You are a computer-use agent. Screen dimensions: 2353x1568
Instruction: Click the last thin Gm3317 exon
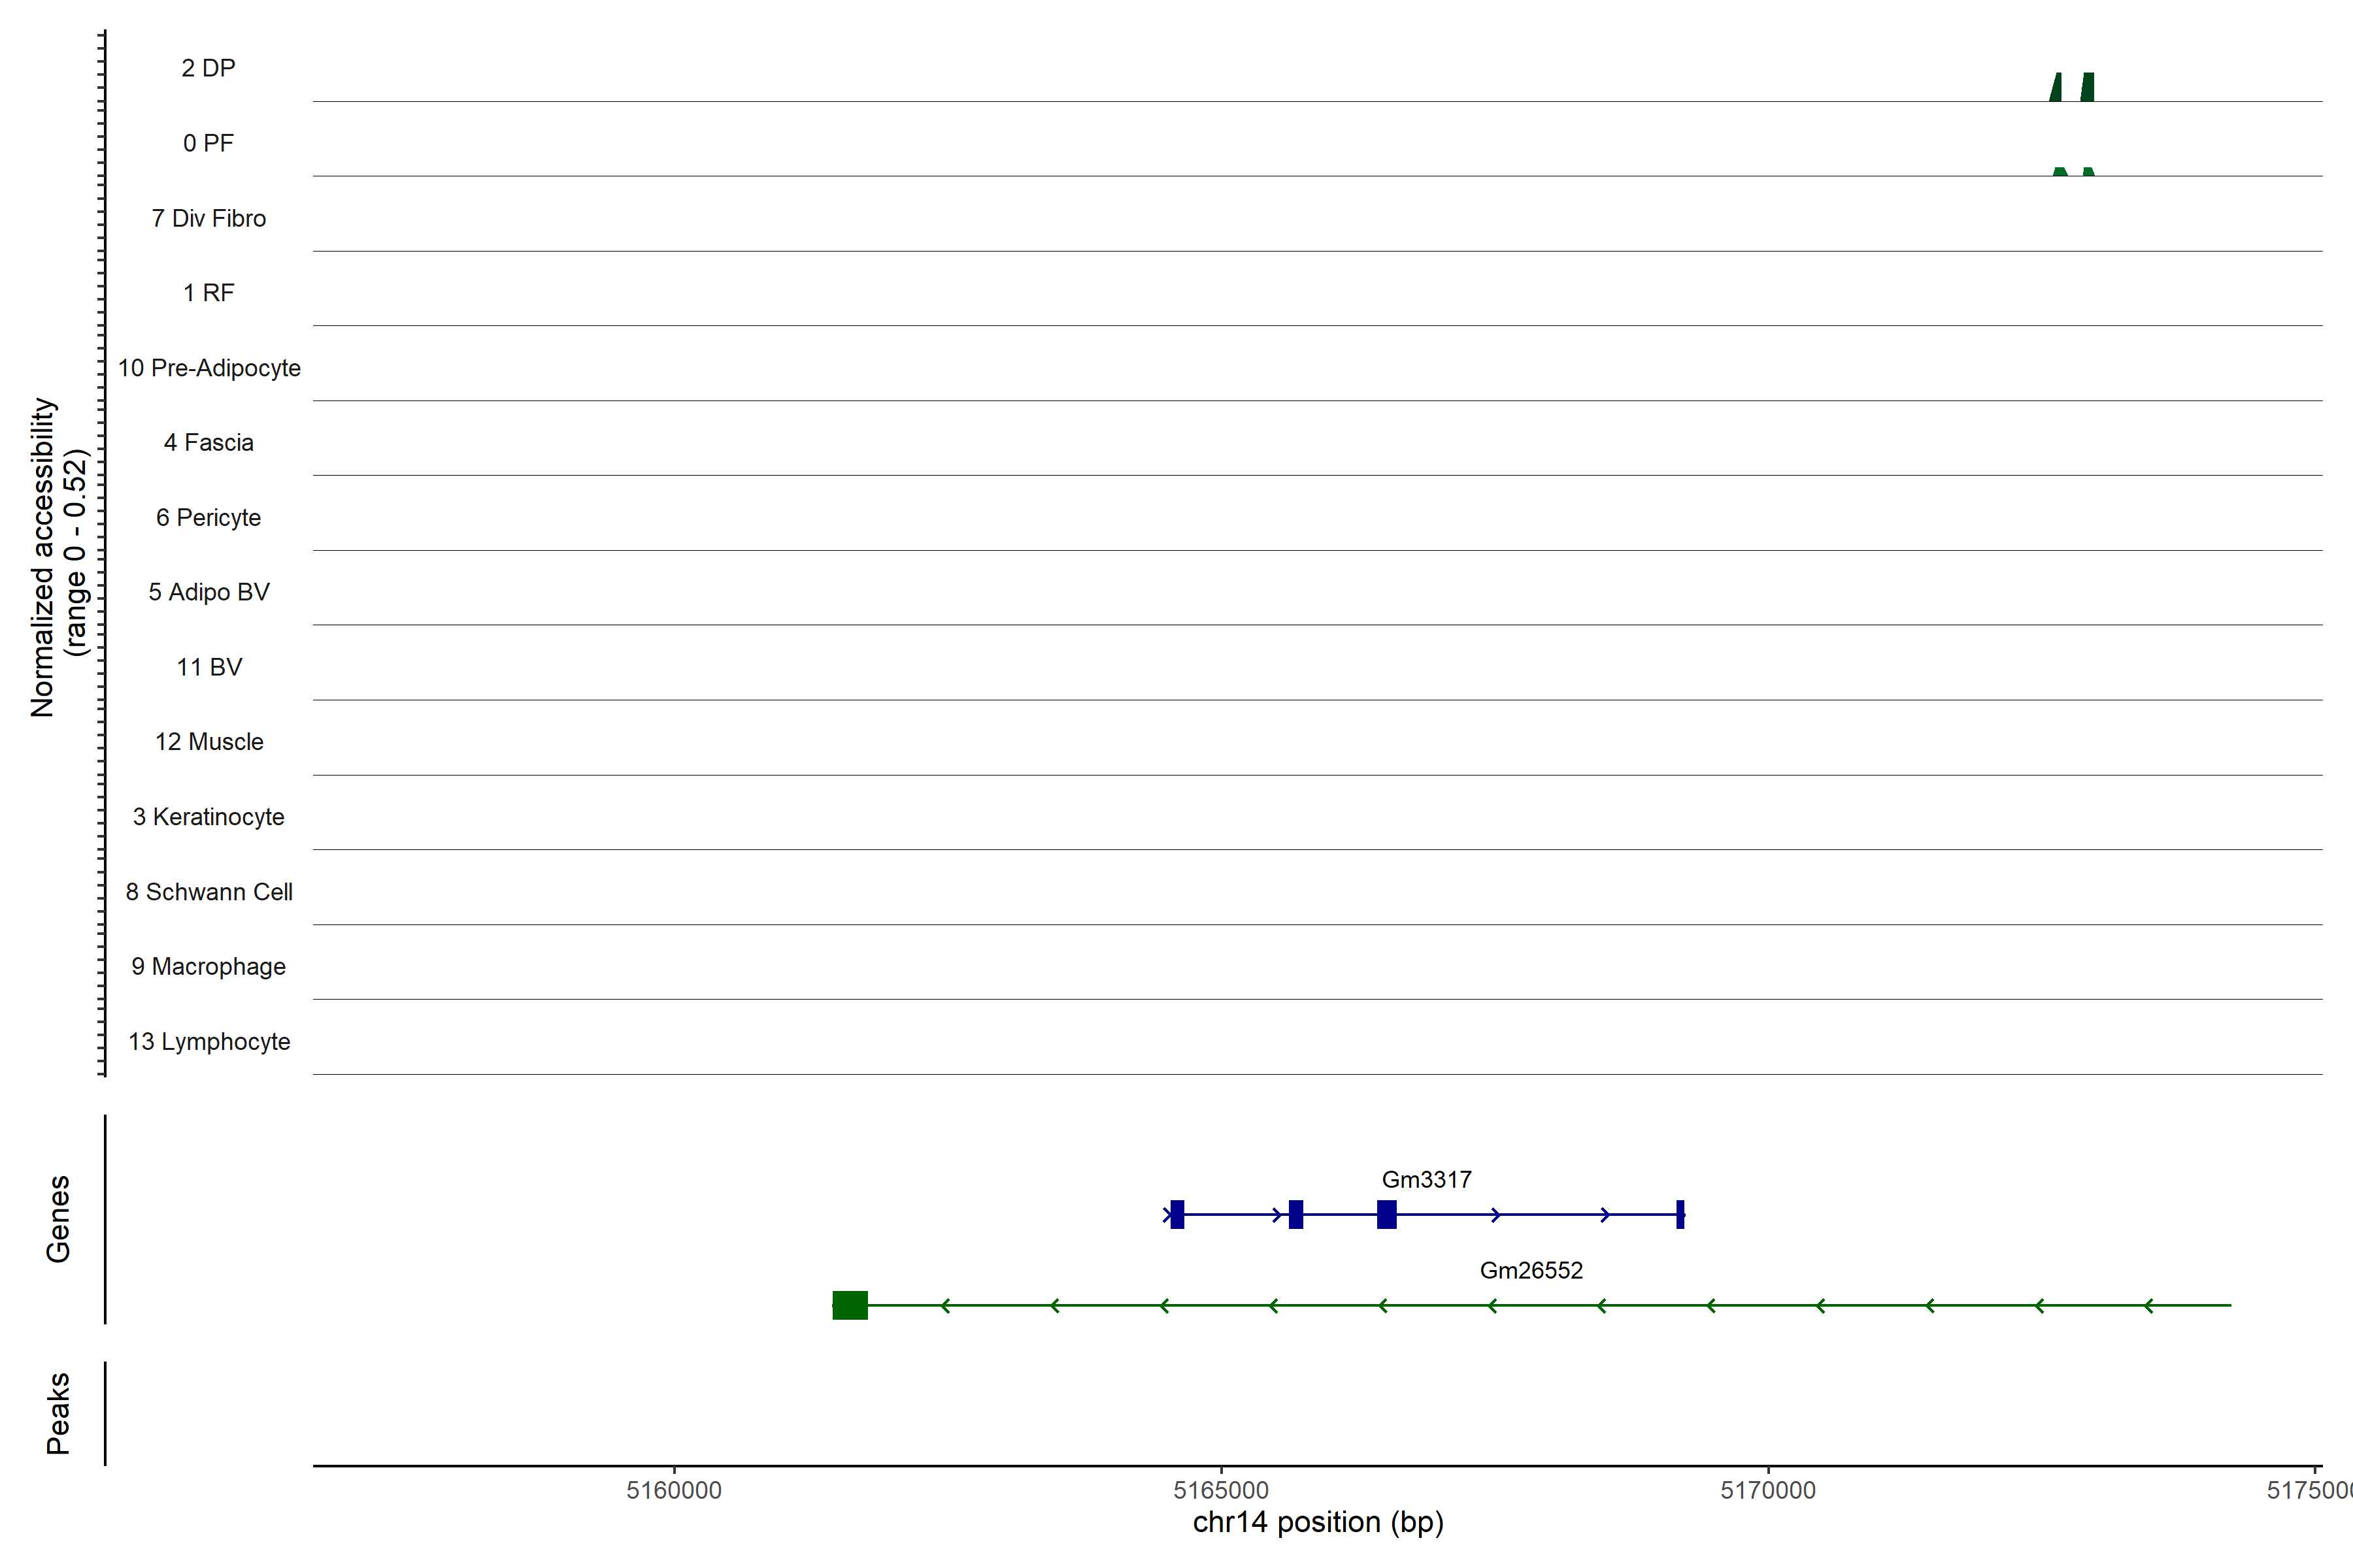[1680, 1214]
